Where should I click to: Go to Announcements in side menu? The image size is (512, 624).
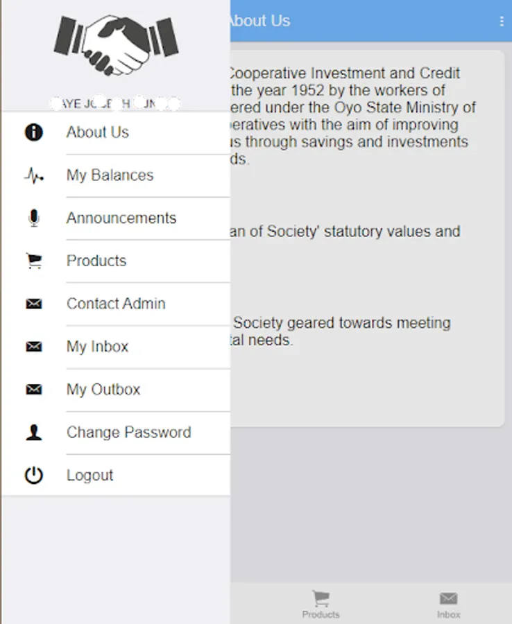pos(121,218)
